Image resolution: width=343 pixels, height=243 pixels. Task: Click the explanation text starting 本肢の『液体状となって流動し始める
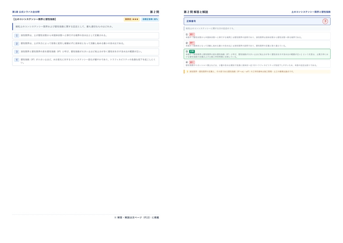coord(236,46)
